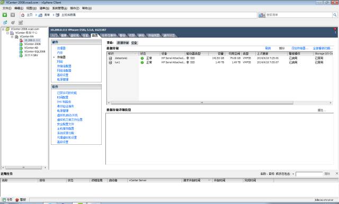Collapse the VCenter-2008.vcad.com root node
339x204 pixels.
click(x=3, y=29)
